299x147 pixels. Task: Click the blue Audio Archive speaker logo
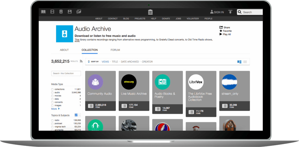pos(64,34)
